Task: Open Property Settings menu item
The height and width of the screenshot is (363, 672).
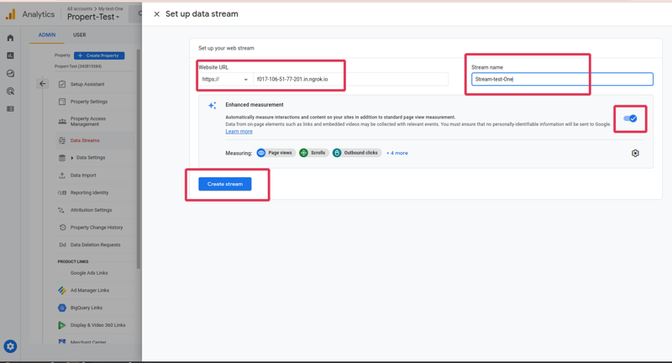Action: pos(89,102)
